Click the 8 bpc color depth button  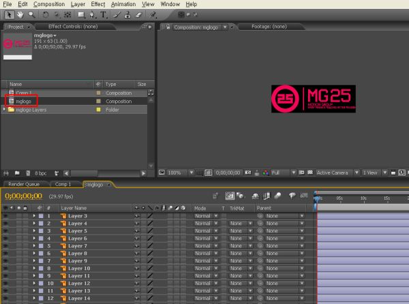click(x=41, y=173)
